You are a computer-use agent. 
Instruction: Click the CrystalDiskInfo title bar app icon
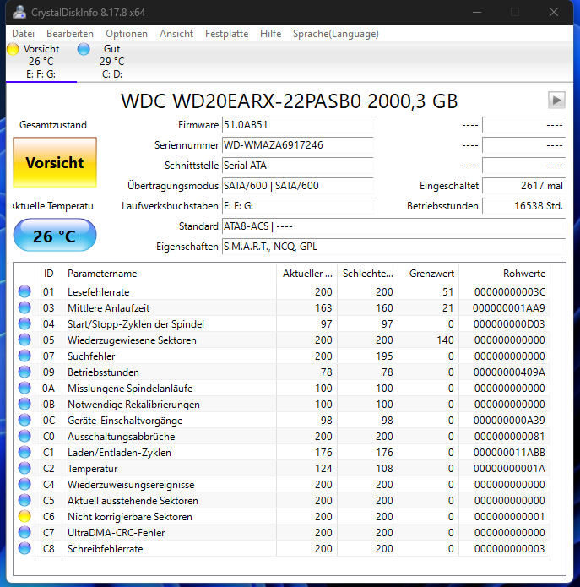point(19,13)
